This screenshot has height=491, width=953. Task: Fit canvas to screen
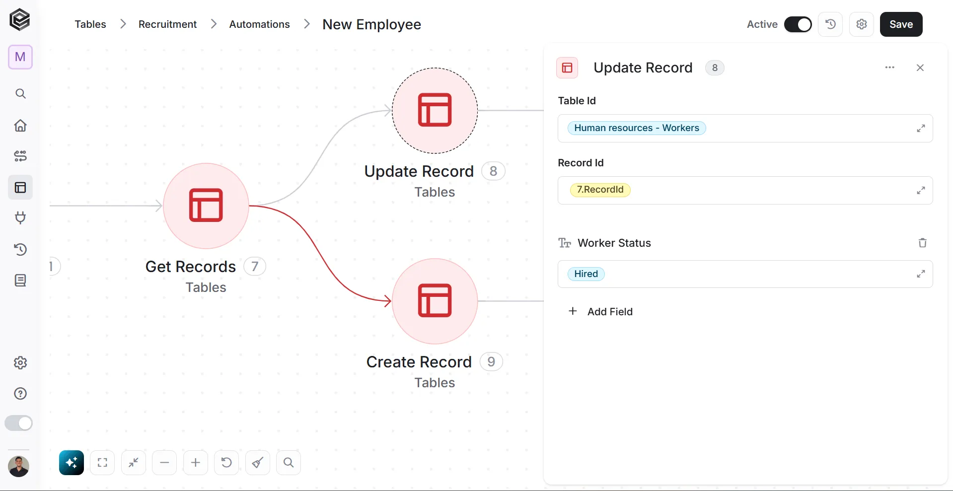click(102, 463)
